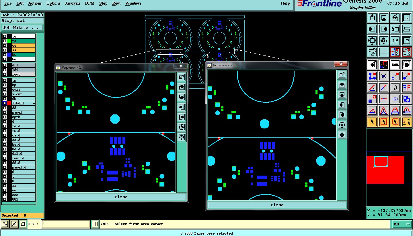
Task: Click Close button in Popview - 2
Action: (x=277, y=205)
